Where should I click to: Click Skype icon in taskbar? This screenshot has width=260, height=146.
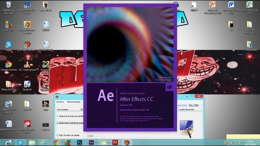click(x=20, y=142)
